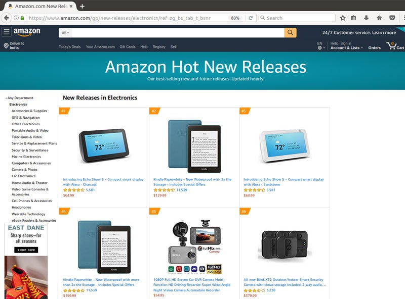Open the car DVR camera thumbnail
Image resolution: width=405 pixels, height=299 pixels.
coord(194,247)
